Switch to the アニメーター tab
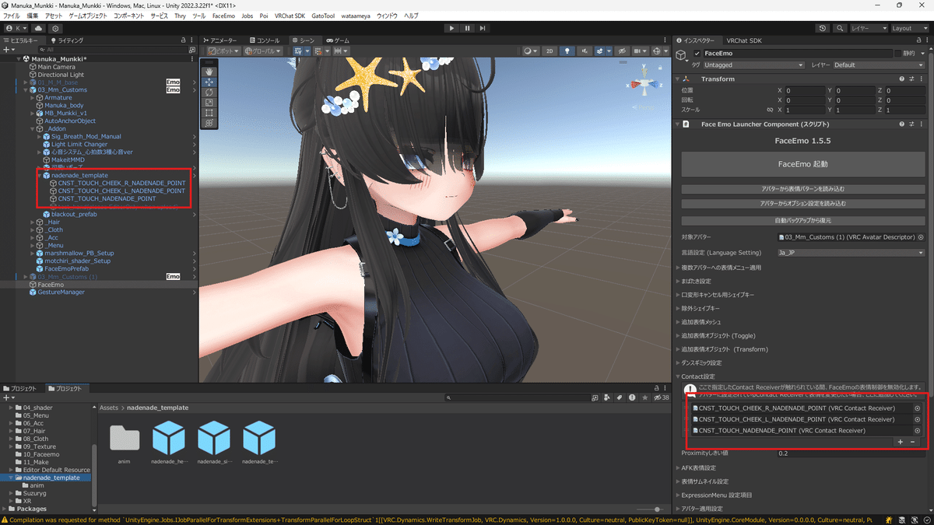 219,40
